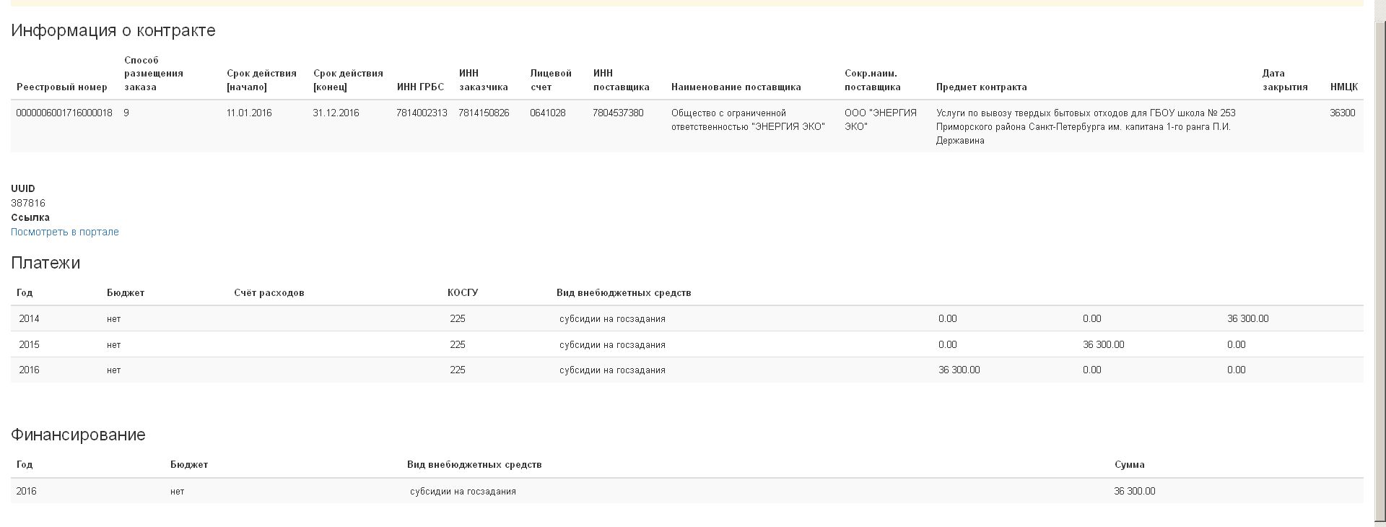
Task: Open the "Посмотреть в портале" link
Action: point(64,232)
